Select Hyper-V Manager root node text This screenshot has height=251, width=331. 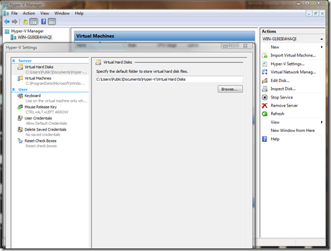pos(28,32)
